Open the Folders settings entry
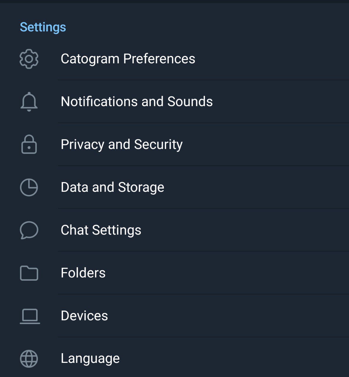The image size is (349, 377). pos(174,273)
